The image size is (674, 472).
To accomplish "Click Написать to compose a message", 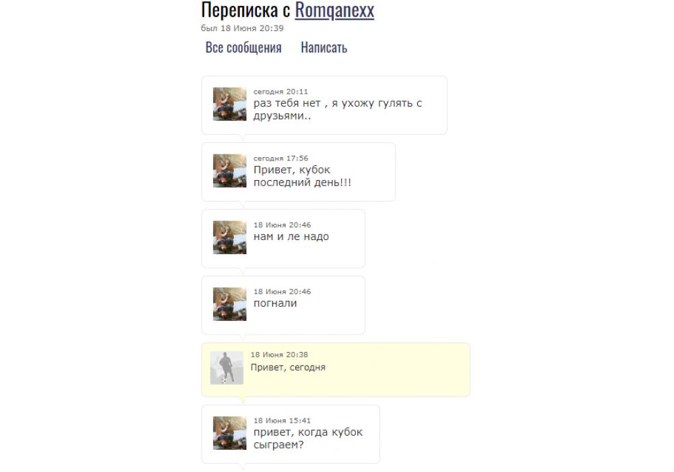I will (x=324, y=47).
